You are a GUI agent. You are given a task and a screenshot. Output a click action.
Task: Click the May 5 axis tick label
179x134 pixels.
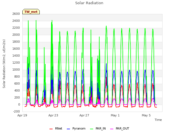click(x=146, y=115)
